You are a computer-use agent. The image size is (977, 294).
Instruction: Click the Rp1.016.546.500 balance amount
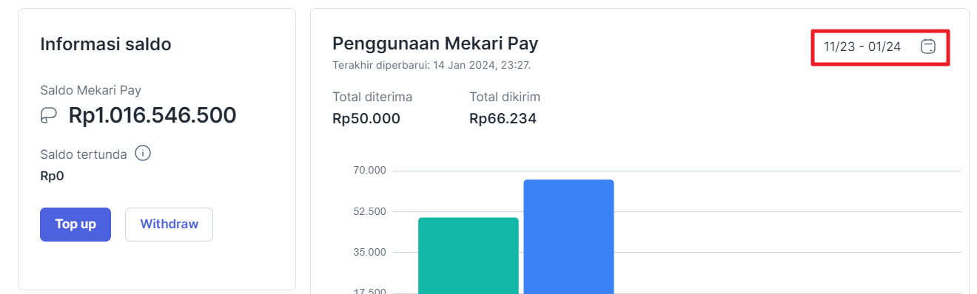[x=152, y=115]
